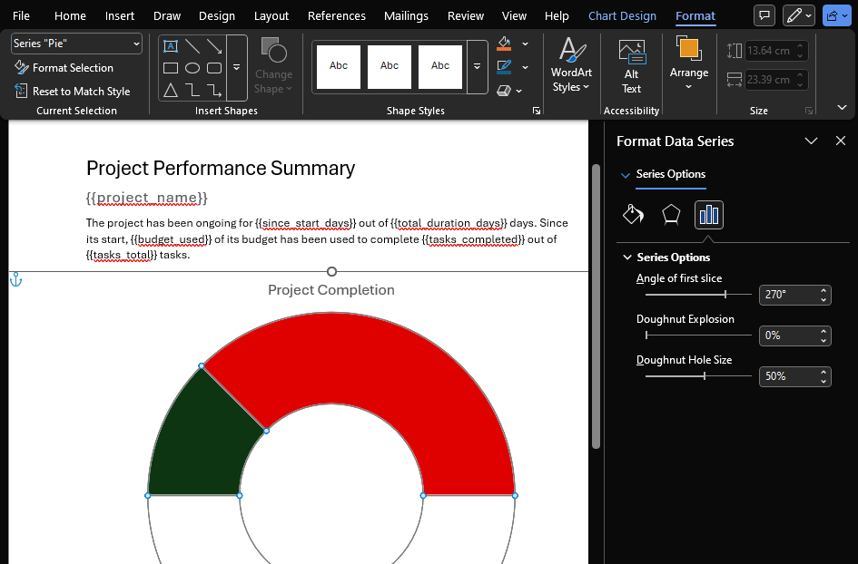Switch to the Chart Design tab

pyautogui.click(x=622, y=15)
